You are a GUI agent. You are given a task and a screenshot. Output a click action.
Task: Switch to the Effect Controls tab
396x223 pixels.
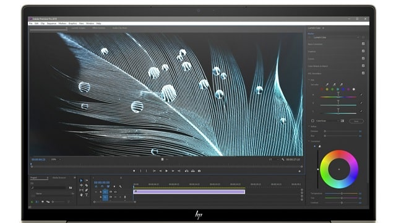(99, 28)
